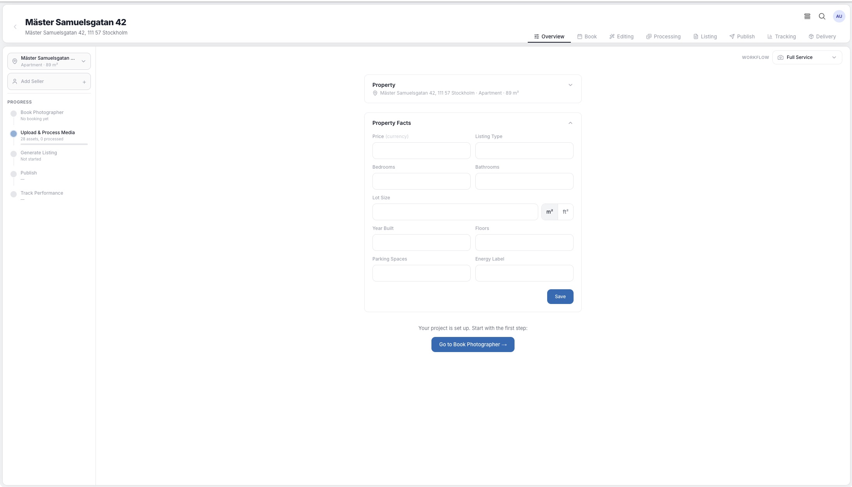
Task: Collapse the Property Facts section
Action: tap(570, 123)
